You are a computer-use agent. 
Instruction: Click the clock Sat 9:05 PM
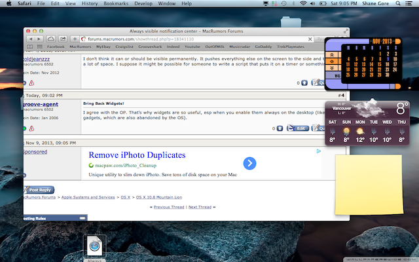point(344,3)
